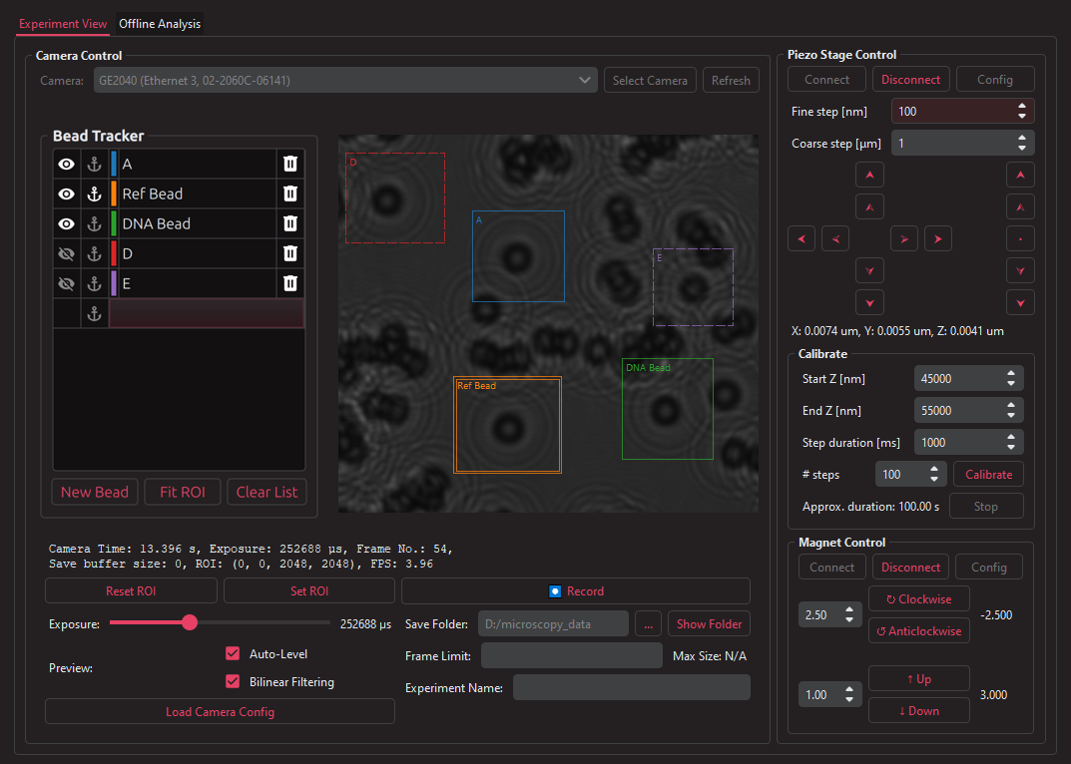Increase the Fine step value
The image size is (1071, 764).
(x=1021, y=107)
